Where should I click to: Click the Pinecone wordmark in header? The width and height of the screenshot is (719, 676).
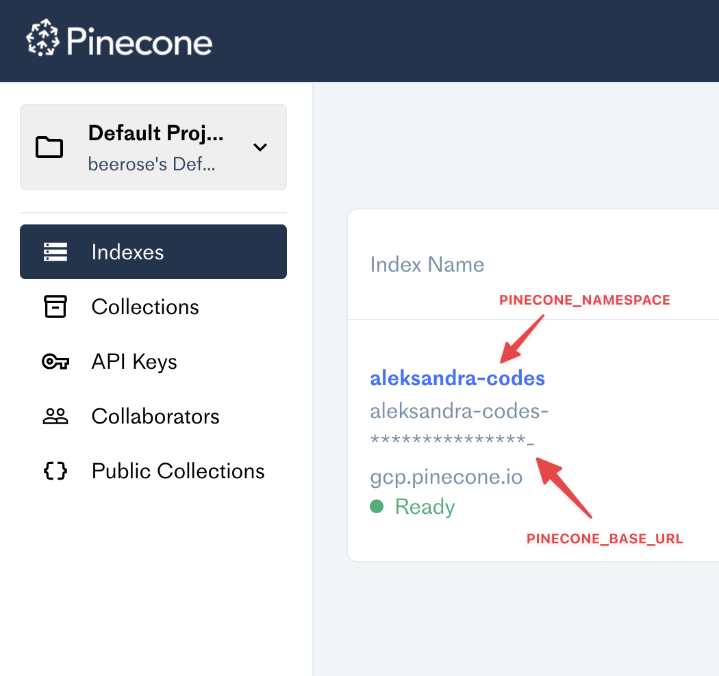pos(140,42)
